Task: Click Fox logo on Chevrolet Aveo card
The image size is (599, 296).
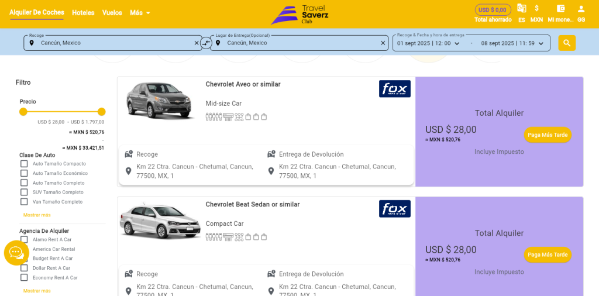Action: tap(395, 88)
